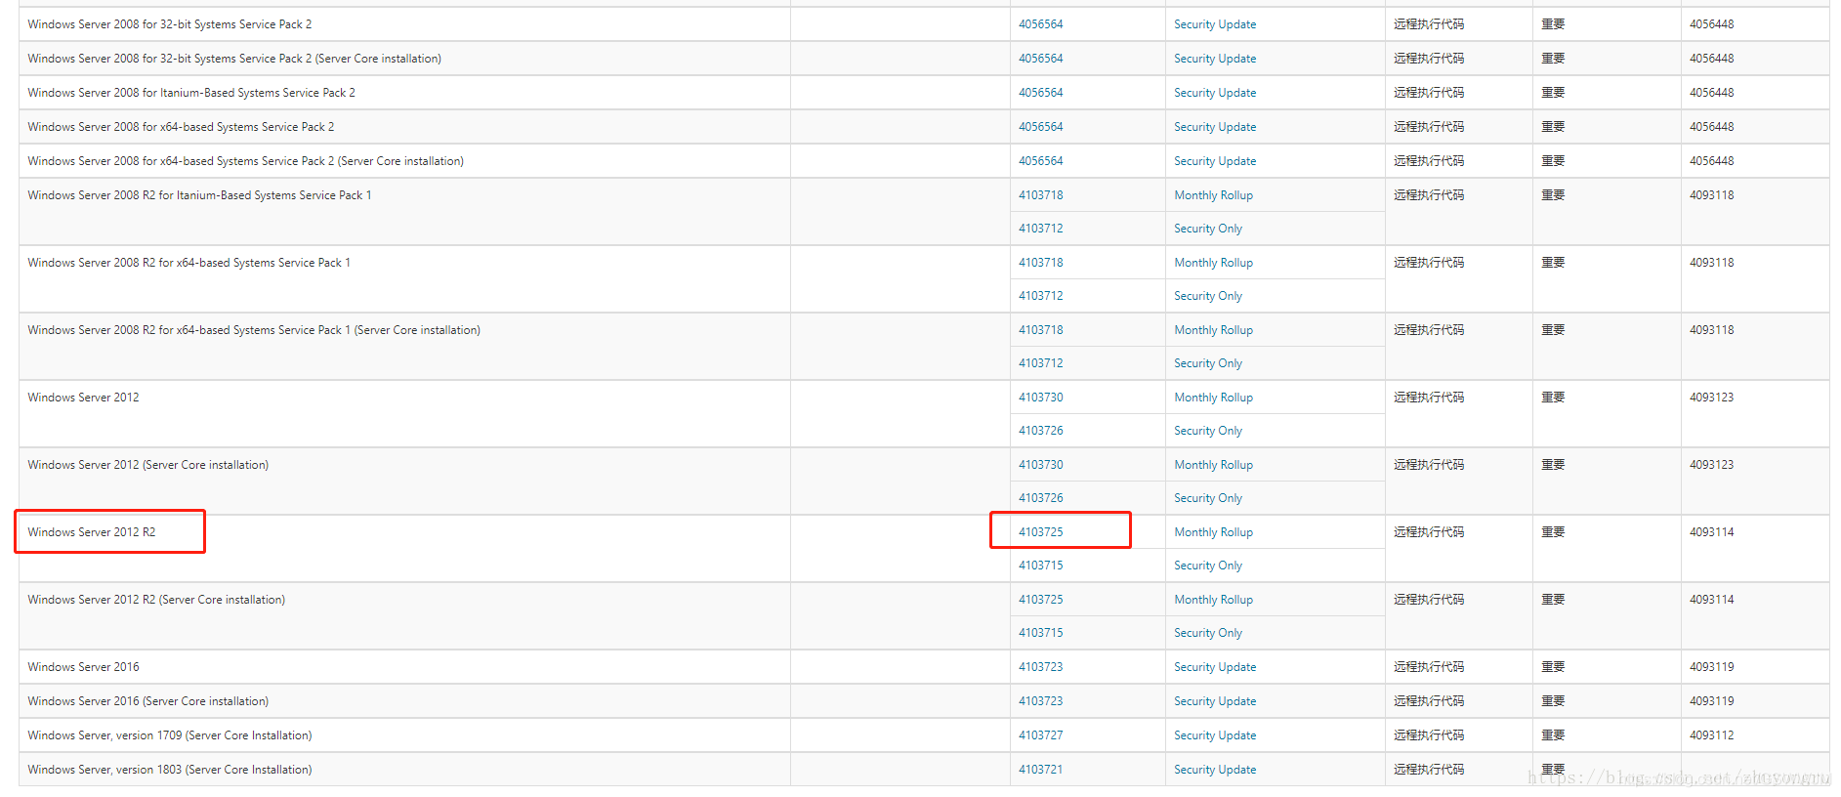The image size is (1841, 797).
Task: Click Security Update for Windows Server 2016 non-Core row
Action: point(1215,667)
